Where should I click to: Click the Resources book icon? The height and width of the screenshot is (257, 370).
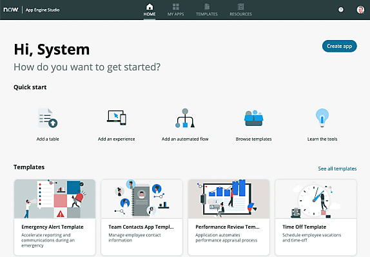click(x=240, y=6)
